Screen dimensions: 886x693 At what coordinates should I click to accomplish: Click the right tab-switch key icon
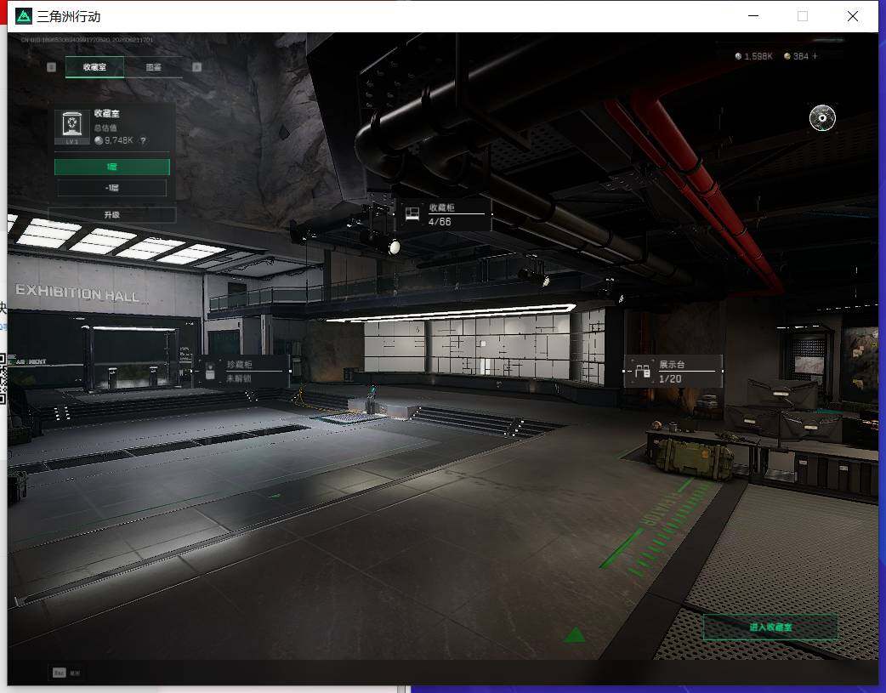click(196, 67)
